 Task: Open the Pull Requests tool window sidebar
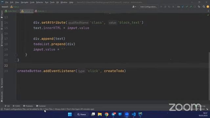pyautogui.click(x=2, y=40)
